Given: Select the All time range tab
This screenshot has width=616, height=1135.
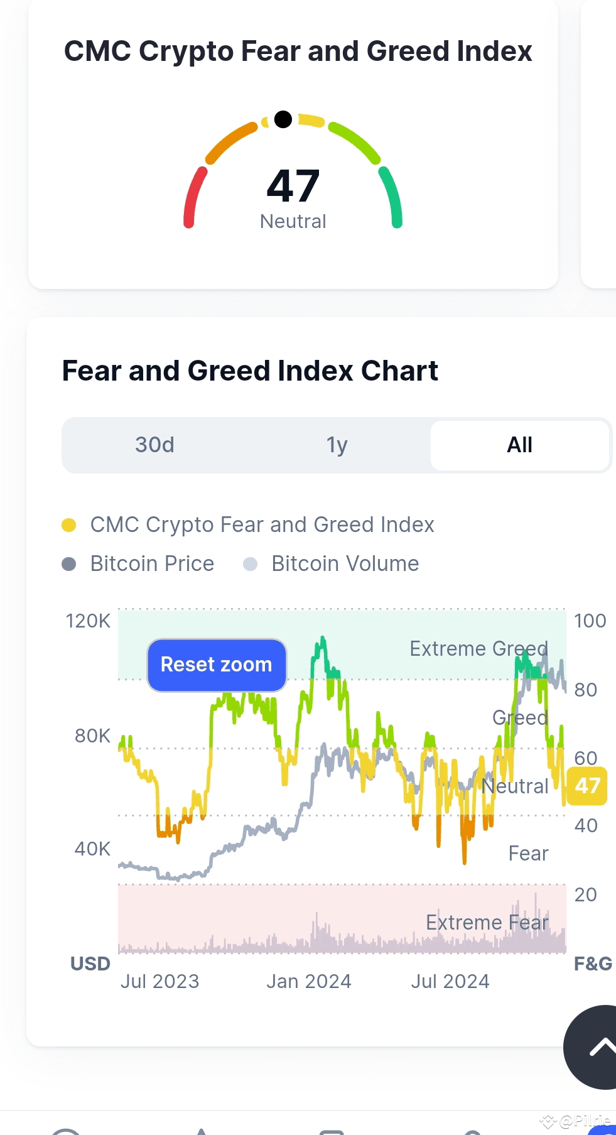Looking at the screenshot, I should 520,445.
